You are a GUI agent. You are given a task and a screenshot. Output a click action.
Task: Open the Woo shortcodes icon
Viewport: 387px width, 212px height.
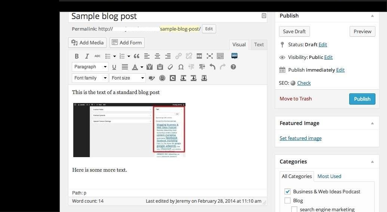click(x=234, y=56)
